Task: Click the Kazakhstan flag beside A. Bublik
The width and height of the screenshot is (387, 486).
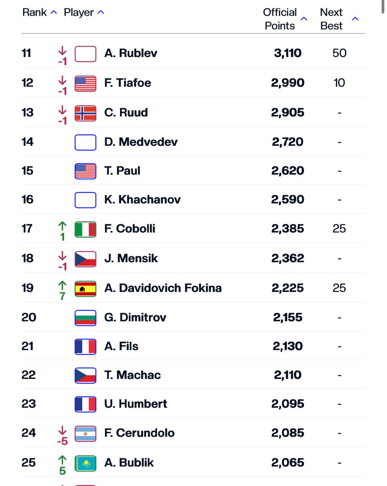Action: (85, 463)
